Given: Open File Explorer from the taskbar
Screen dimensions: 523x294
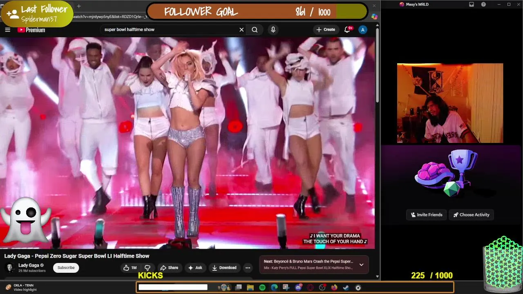Looking at the screenshot, I should pos(250,287).
